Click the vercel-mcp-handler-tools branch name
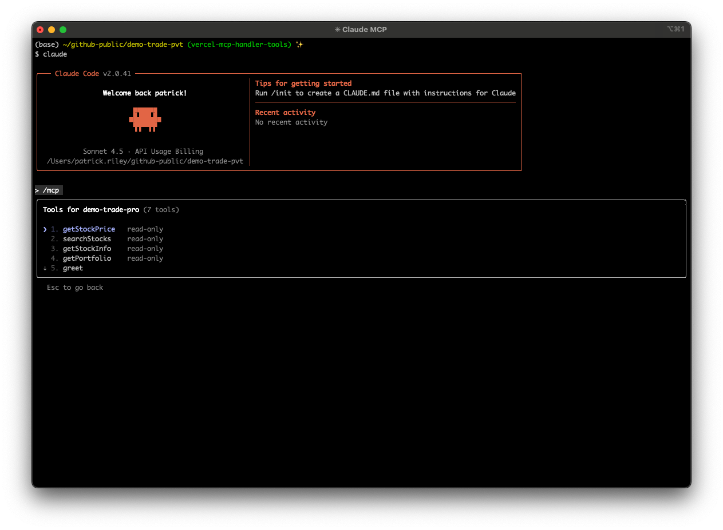This screenshot has height=530, width=723. [x=239, y=45]
